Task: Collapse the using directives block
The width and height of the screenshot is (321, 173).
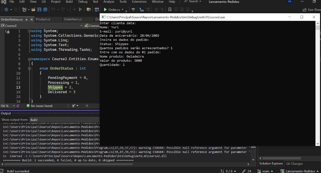Action: click(x=29, y=31)
